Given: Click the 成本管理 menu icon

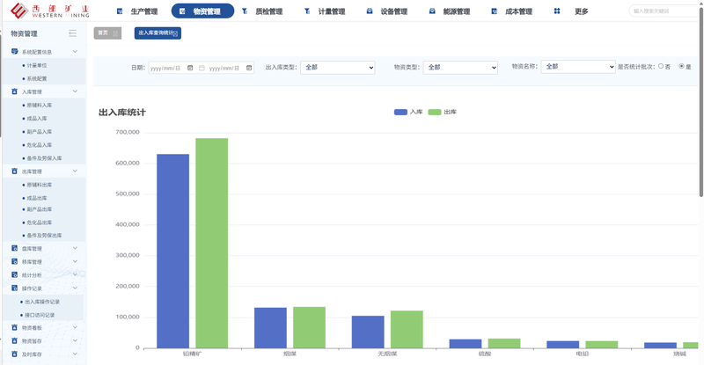Looking at the screenshot, I should pos(495,11).
